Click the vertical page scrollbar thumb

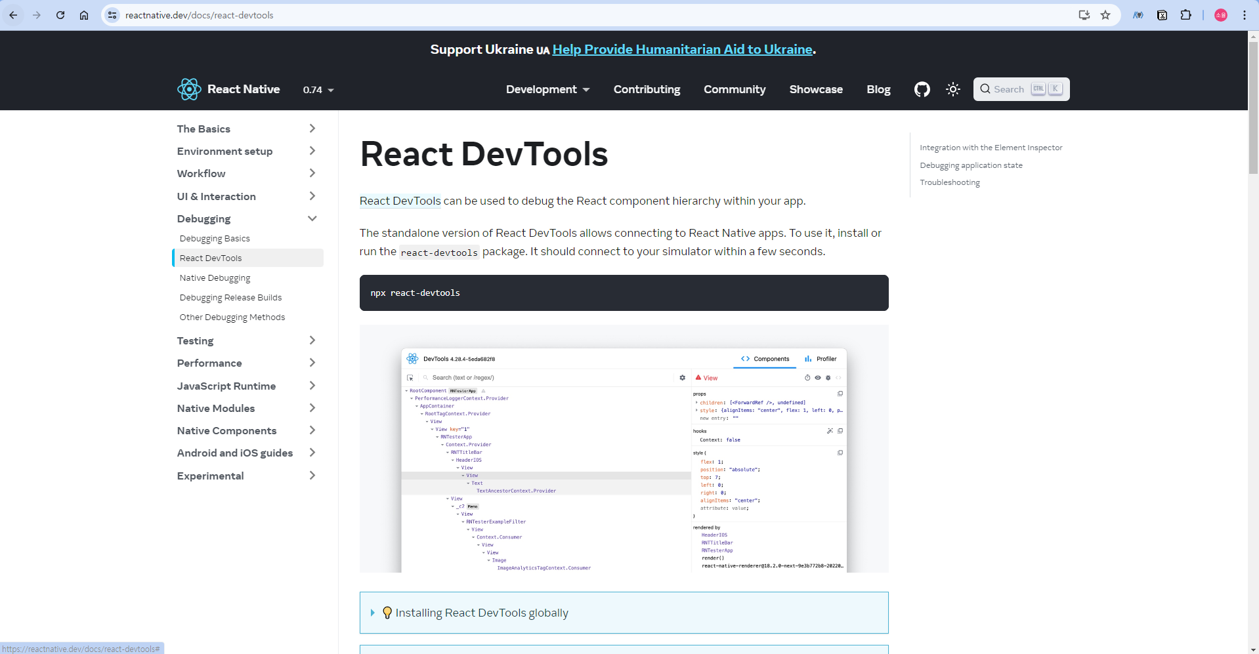[x=1253, y=108]
